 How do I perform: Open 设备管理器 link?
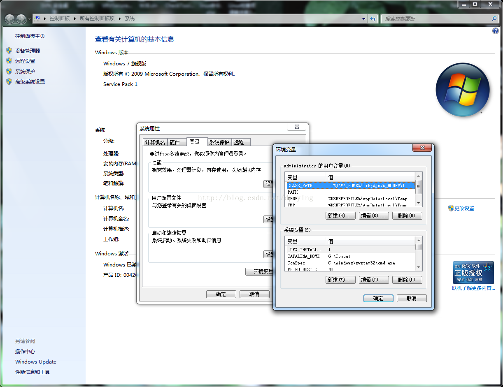28,51
